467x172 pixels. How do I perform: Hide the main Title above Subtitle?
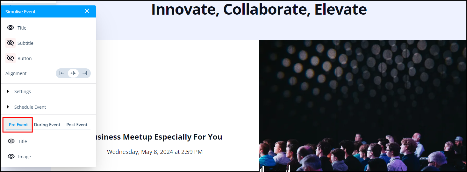click(x=11, y=28)
